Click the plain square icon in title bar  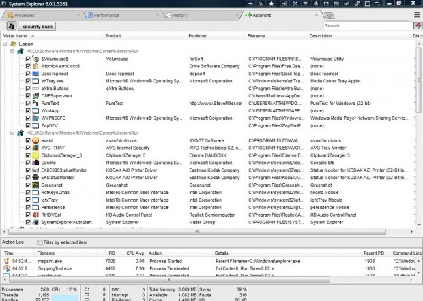click(367, 3)
